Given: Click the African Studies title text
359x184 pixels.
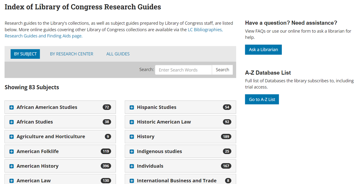Looking at the screenshot, I should click(35, 122).
